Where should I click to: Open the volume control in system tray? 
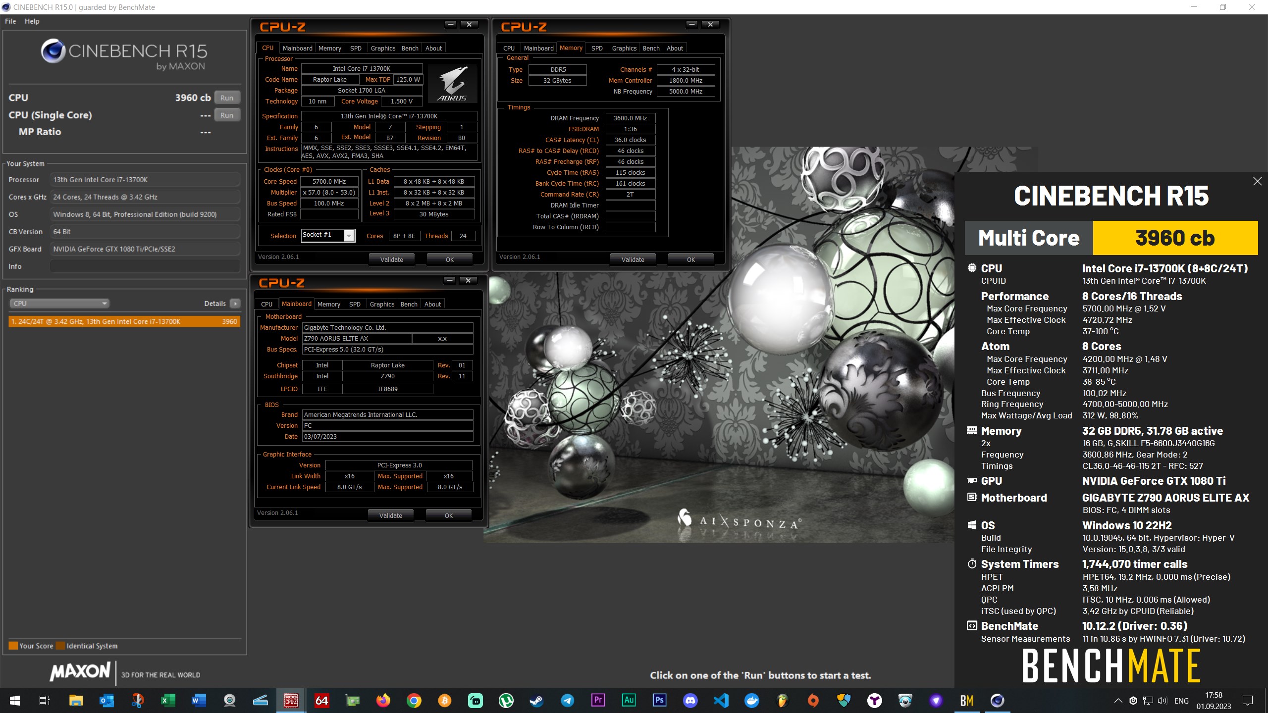1162,700
